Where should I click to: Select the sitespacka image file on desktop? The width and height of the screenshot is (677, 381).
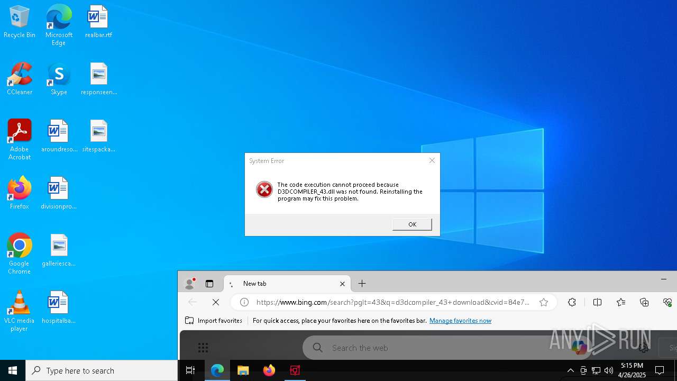[99, 137]
